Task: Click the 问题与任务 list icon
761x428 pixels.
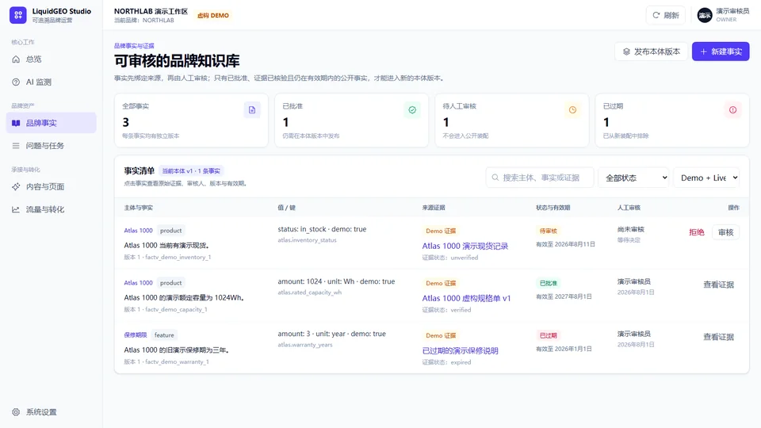Action: (16, 146)
